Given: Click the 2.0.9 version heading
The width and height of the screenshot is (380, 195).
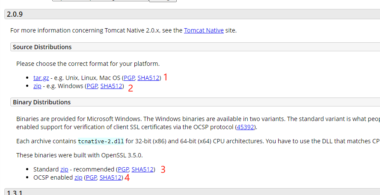Looking at the screenshot, I should point(15,14).
